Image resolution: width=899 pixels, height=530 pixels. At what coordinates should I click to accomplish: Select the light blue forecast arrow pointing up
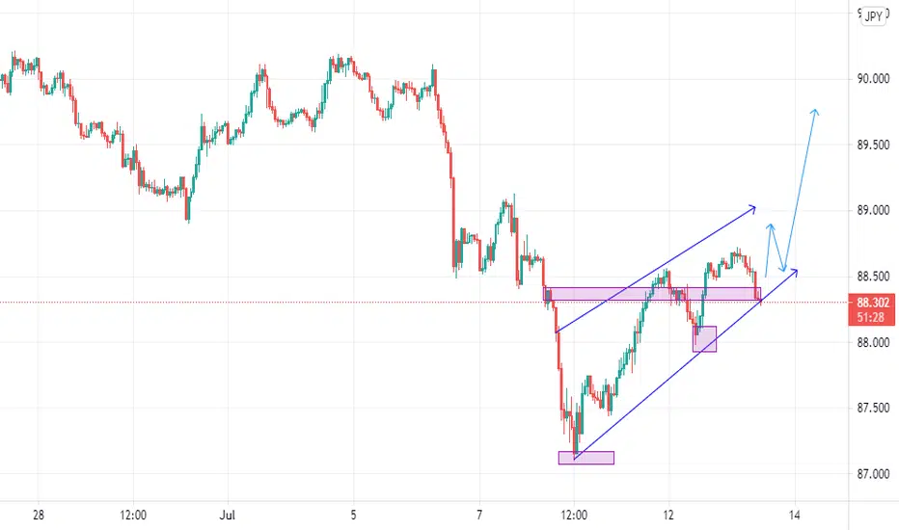[801, 189]
